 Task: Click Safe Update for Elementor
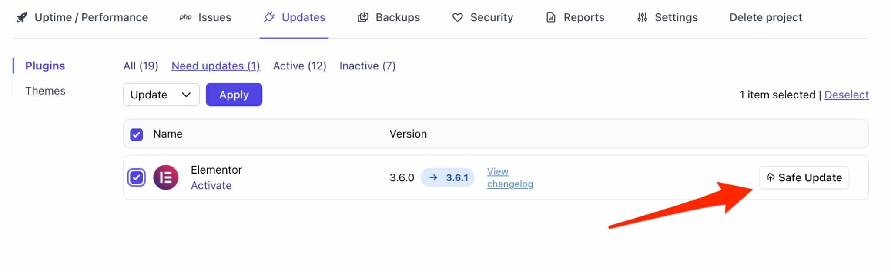click(x=804, y=177)
